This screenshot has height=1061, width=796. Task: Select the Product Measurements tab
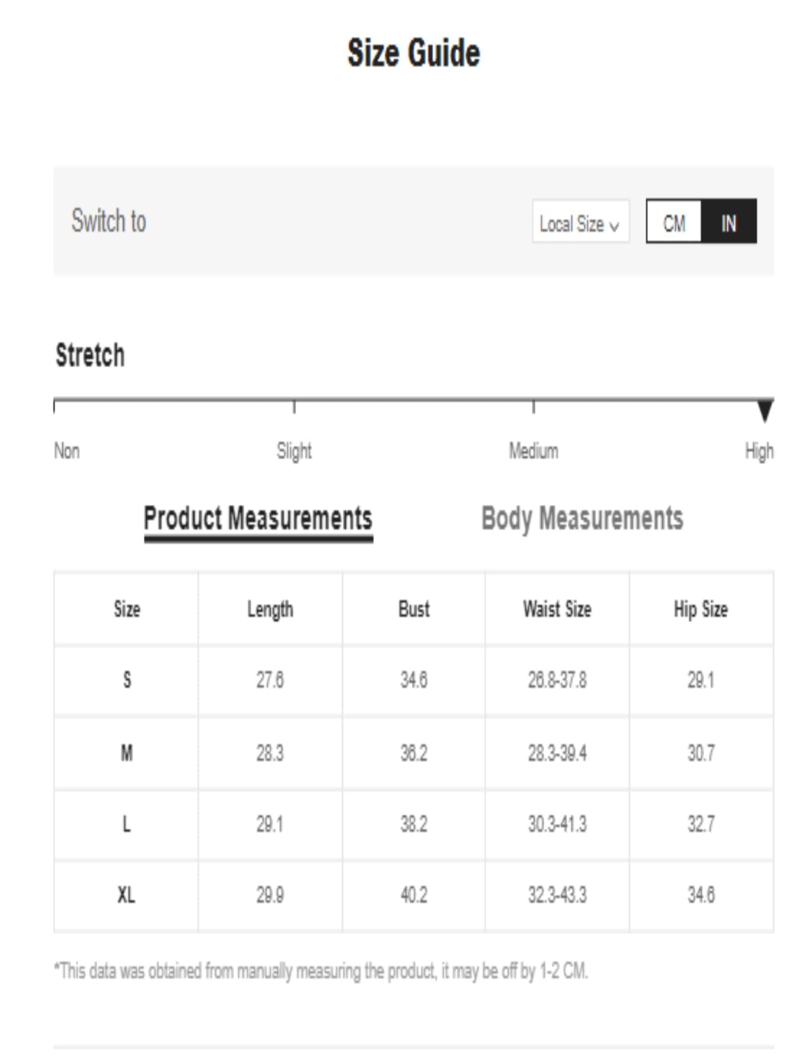258,518
